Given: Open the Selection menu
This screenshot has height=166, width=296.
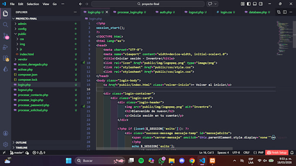Looking at the screenshot, I should (33, 4).
